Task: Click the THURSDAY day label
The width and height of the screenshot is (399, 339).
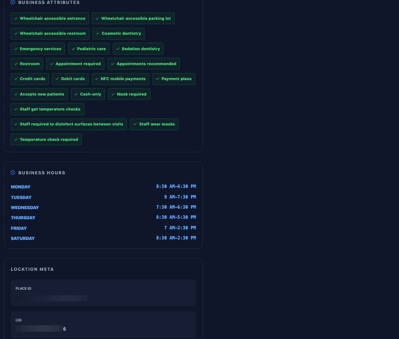Action: [23, 218]
